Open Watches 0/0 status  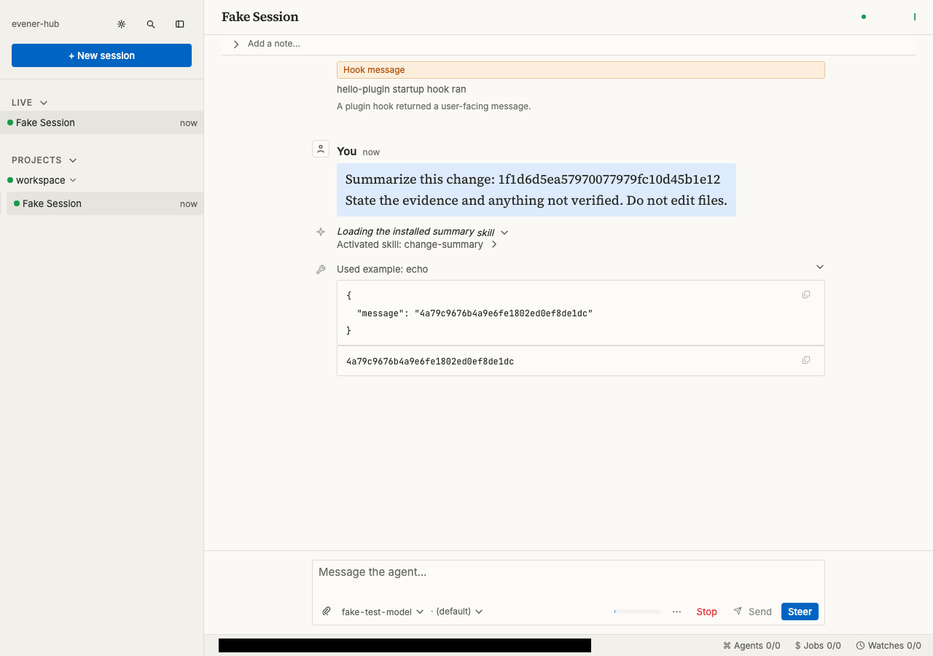(889, 646)
